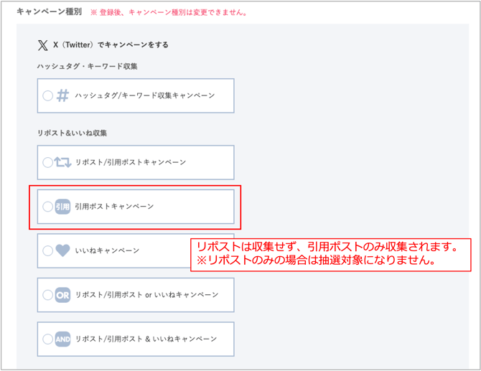Click the X（Twitter）でキャンペーンをする heading
Viewport: 481px width, 371px height.
pos(111,45)
